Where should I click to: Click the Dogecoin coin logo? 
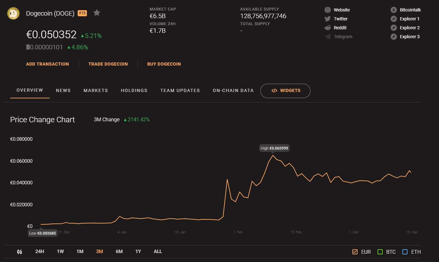point(13,13)
